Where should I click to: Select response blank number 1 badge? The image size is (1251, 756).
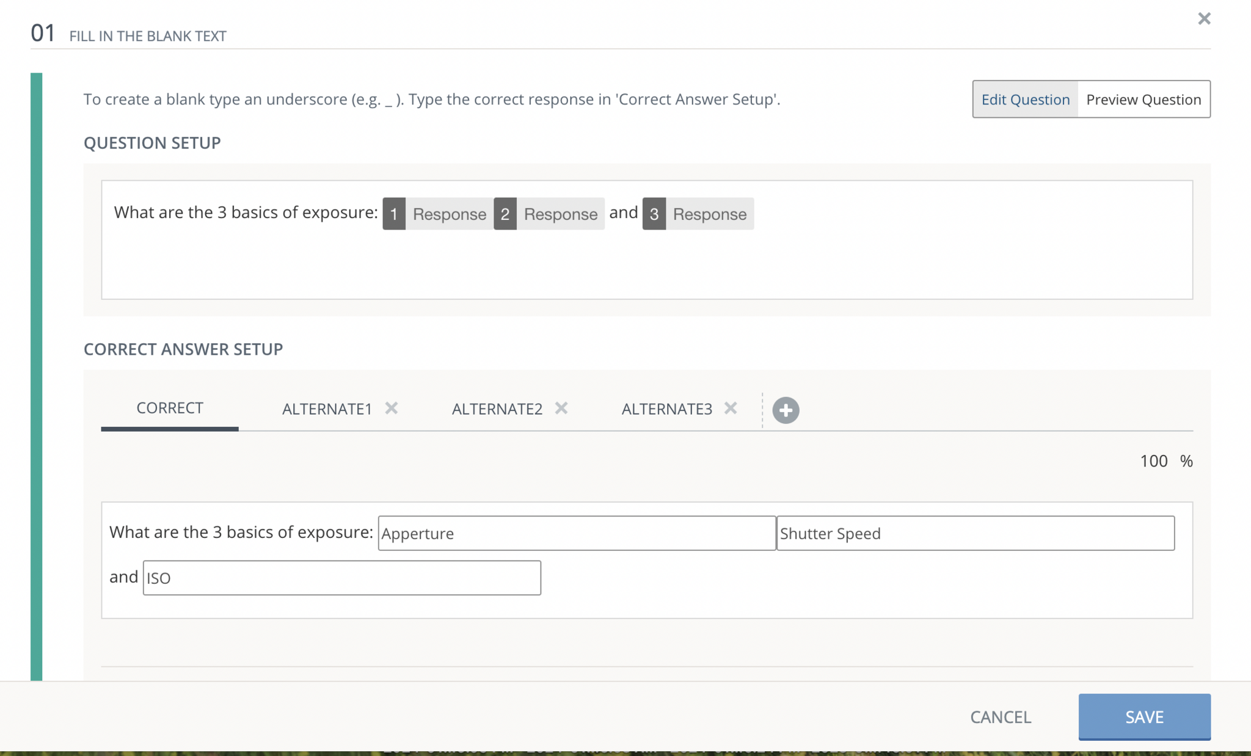click(394, 214)
